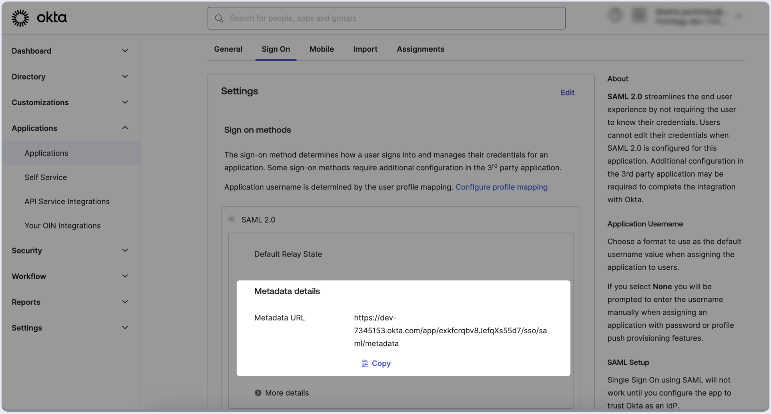This screenshot has width=771, height=414.
Task: Go to Self Service in sidebar
Action: 46,177
